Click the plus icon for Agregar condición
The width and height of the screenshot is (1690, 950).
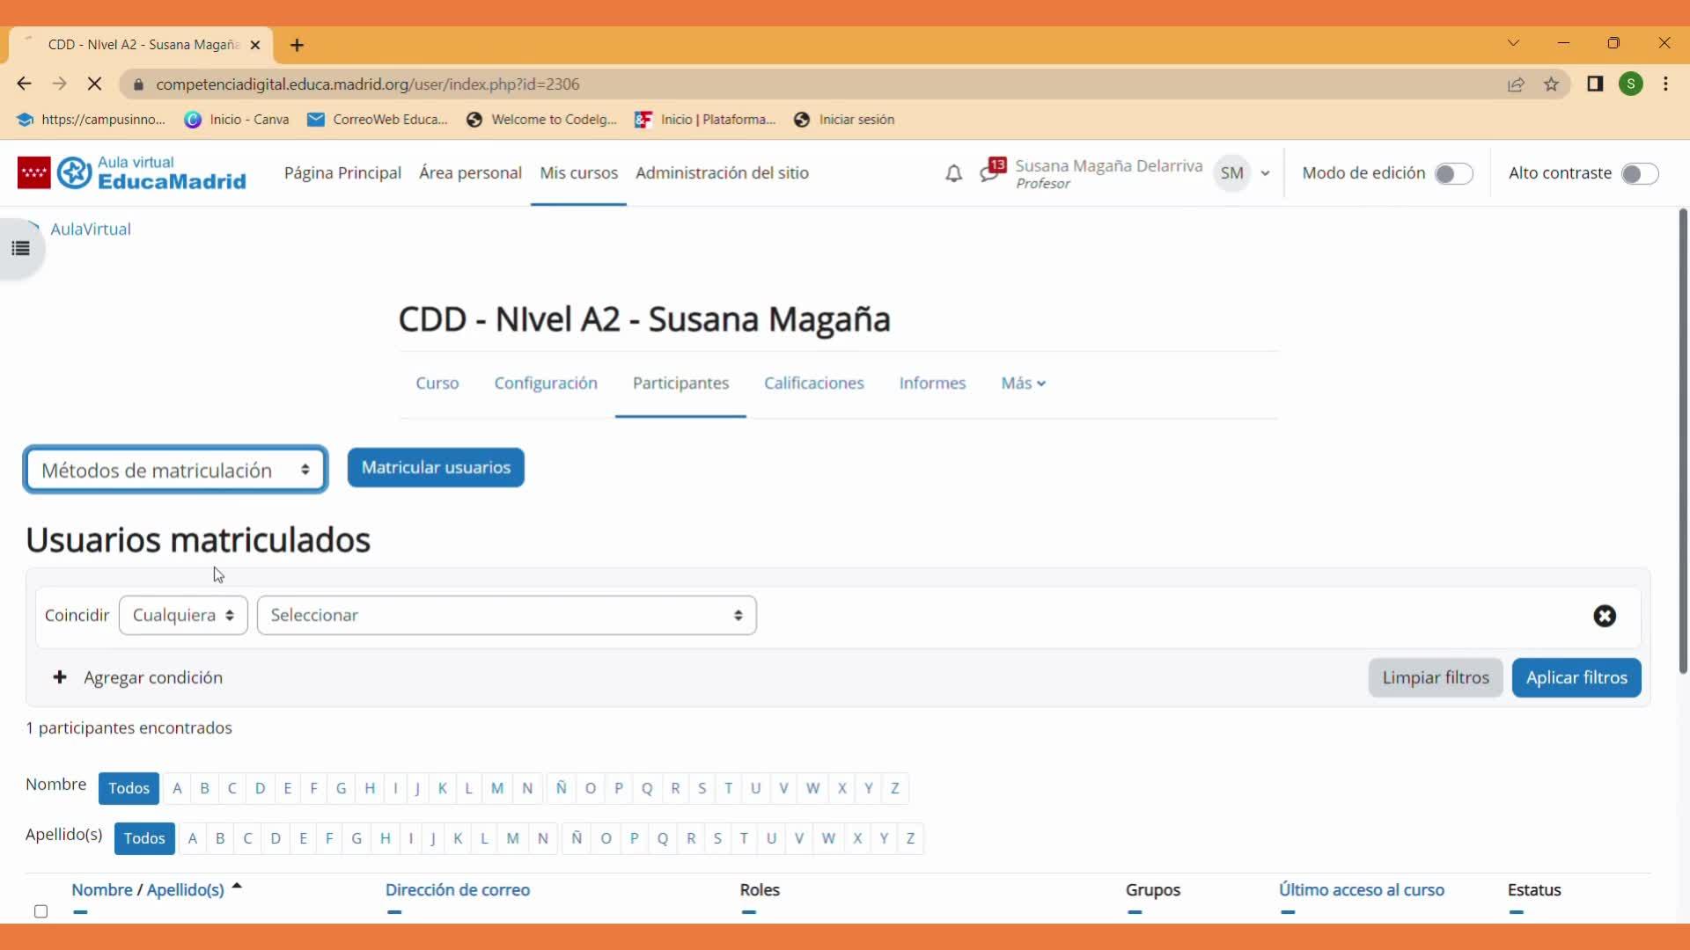pyautogui.click(x=60, y=677)
